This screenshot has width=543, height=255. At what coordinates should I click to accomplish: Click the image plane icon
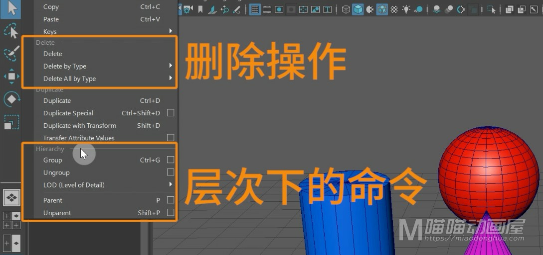pos(212,9)
